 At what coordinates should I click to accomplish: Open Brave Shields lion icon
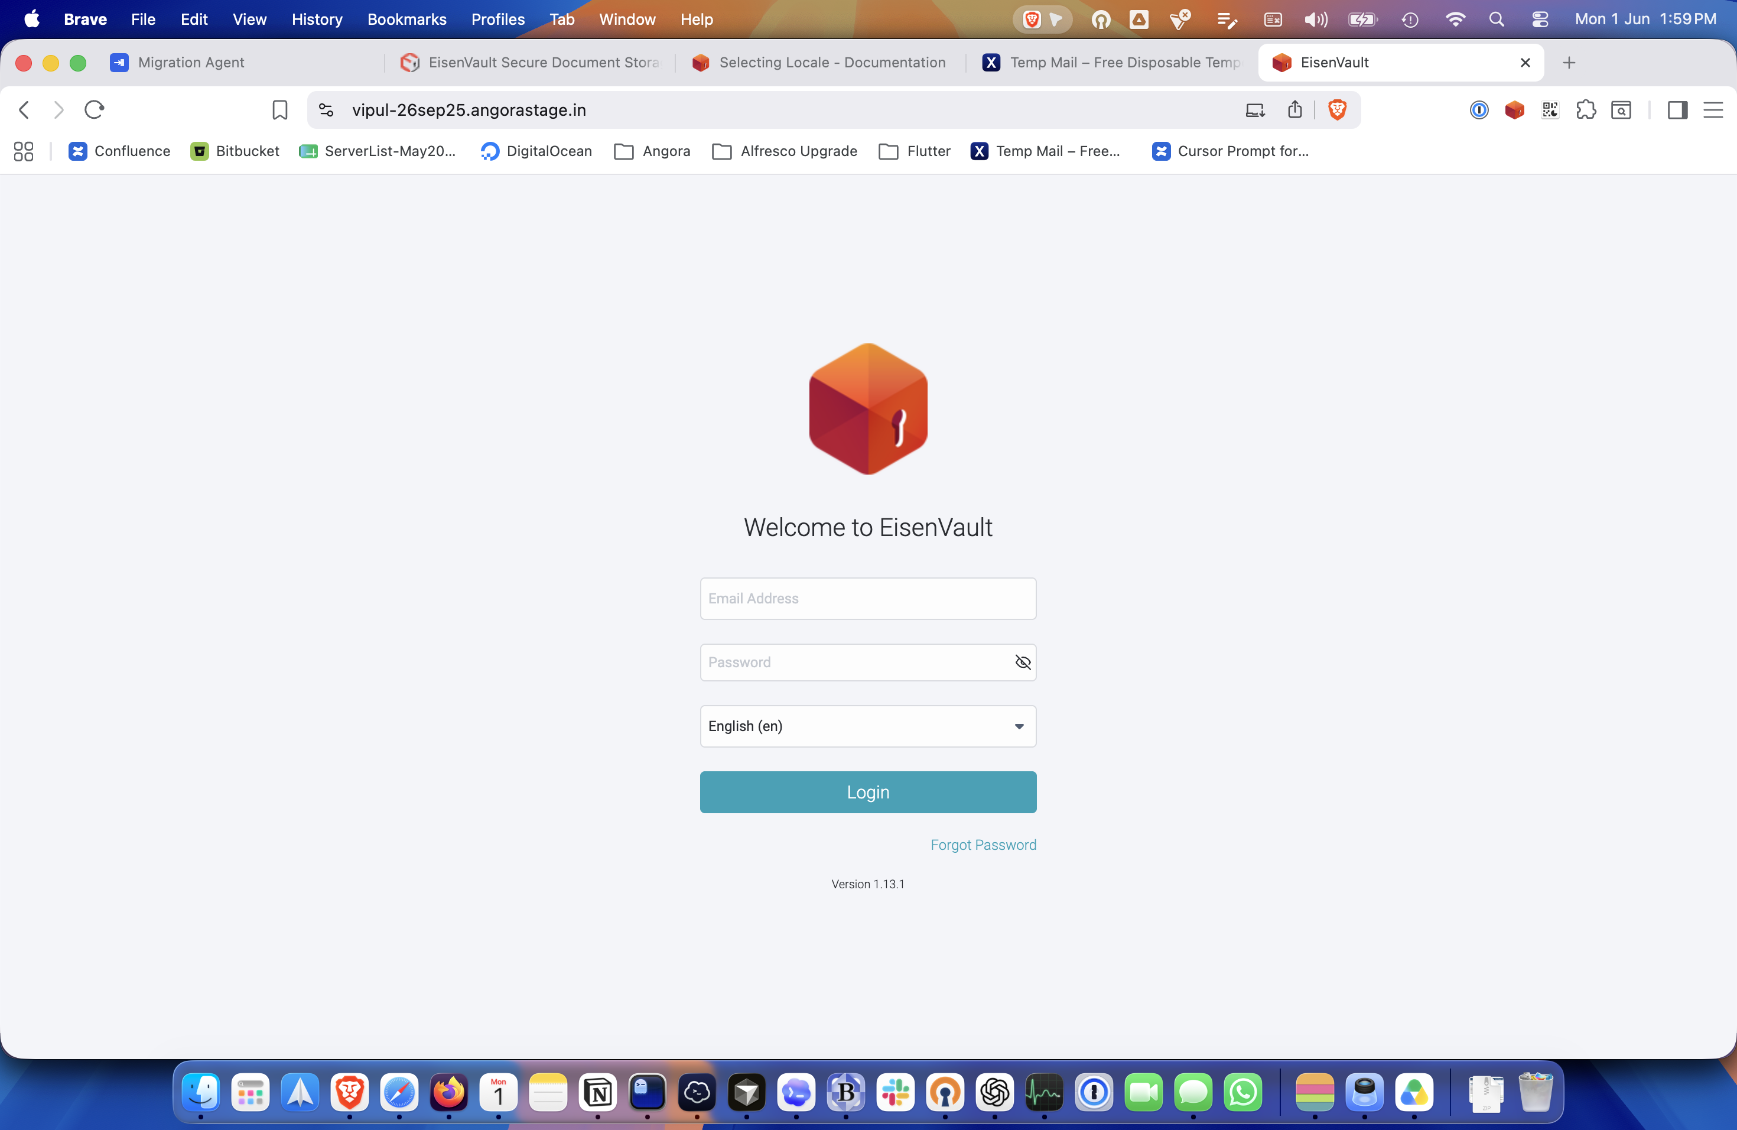1337,109
